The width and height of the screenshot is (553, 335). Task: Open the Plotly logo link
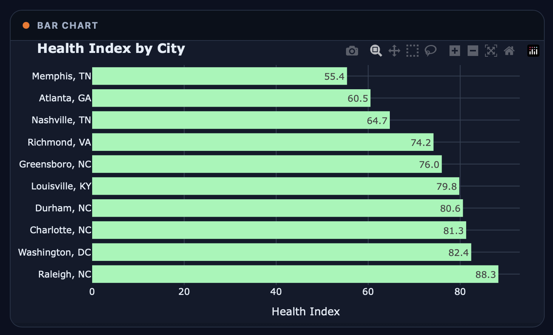pos(533,51)
